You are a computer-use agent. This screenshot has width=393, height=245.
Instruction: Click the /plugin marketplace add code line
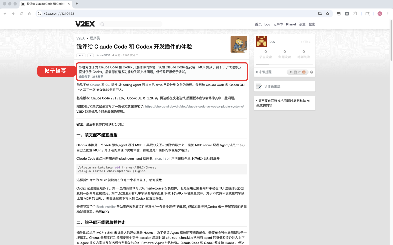tap(117, 168)
